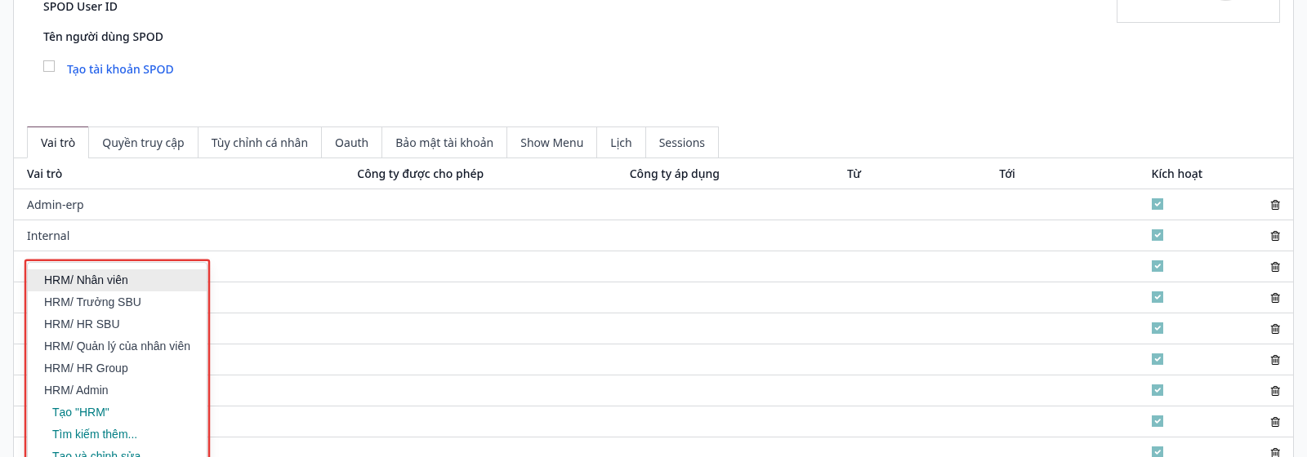Screen dimensions: 1307x457
Task: Switch to the Show Menu tab
Action: (x=552, y=143)
